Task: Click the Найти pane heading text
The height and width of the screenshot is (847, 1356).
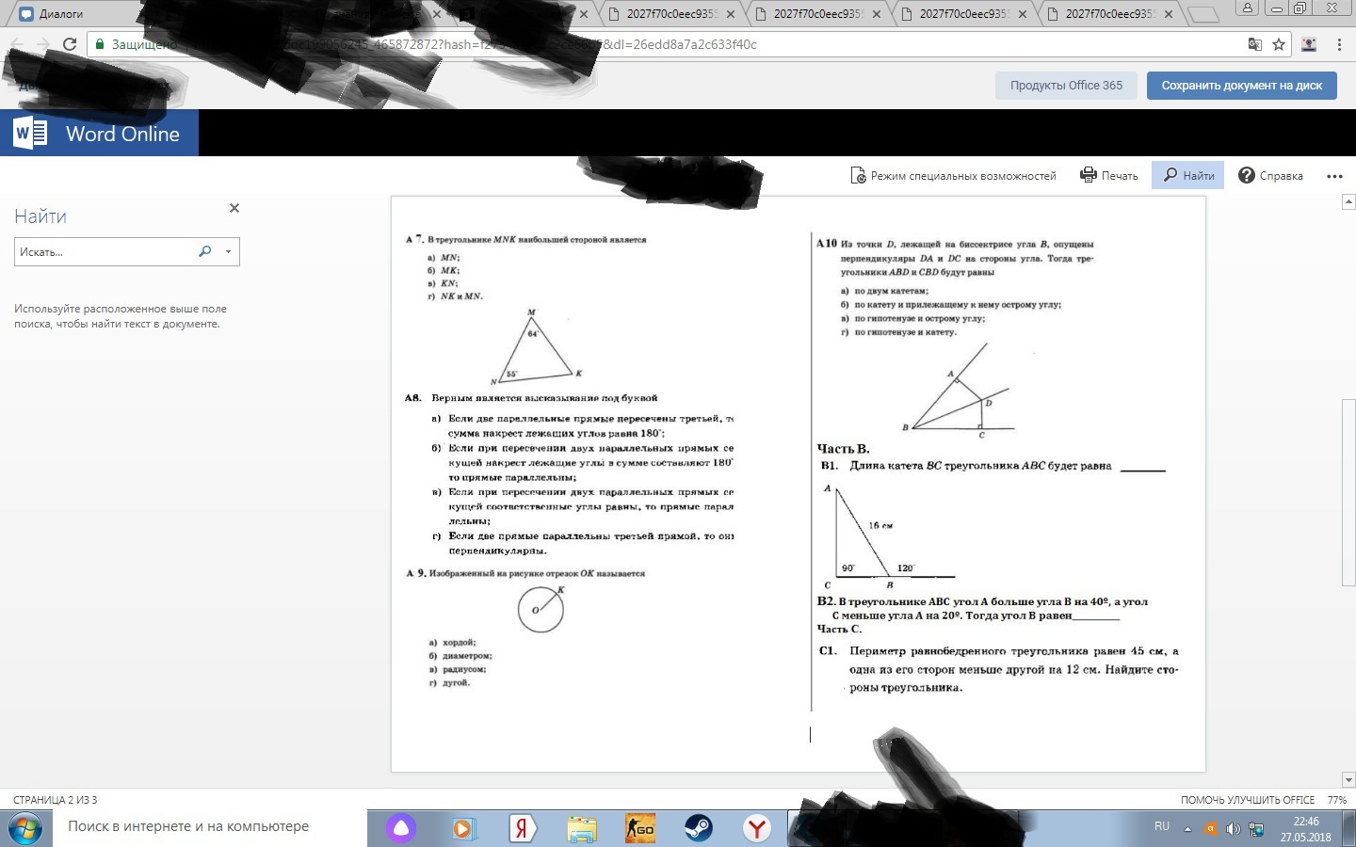Action: point(40,216)
